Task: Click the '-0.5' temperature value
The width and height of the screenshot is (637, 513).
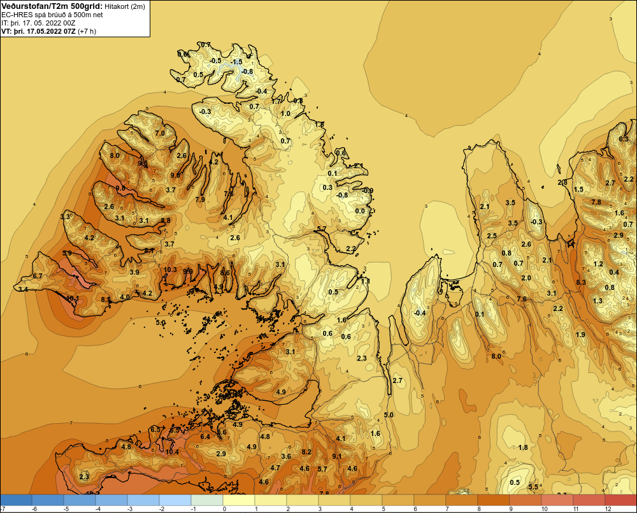Action: 215,61
